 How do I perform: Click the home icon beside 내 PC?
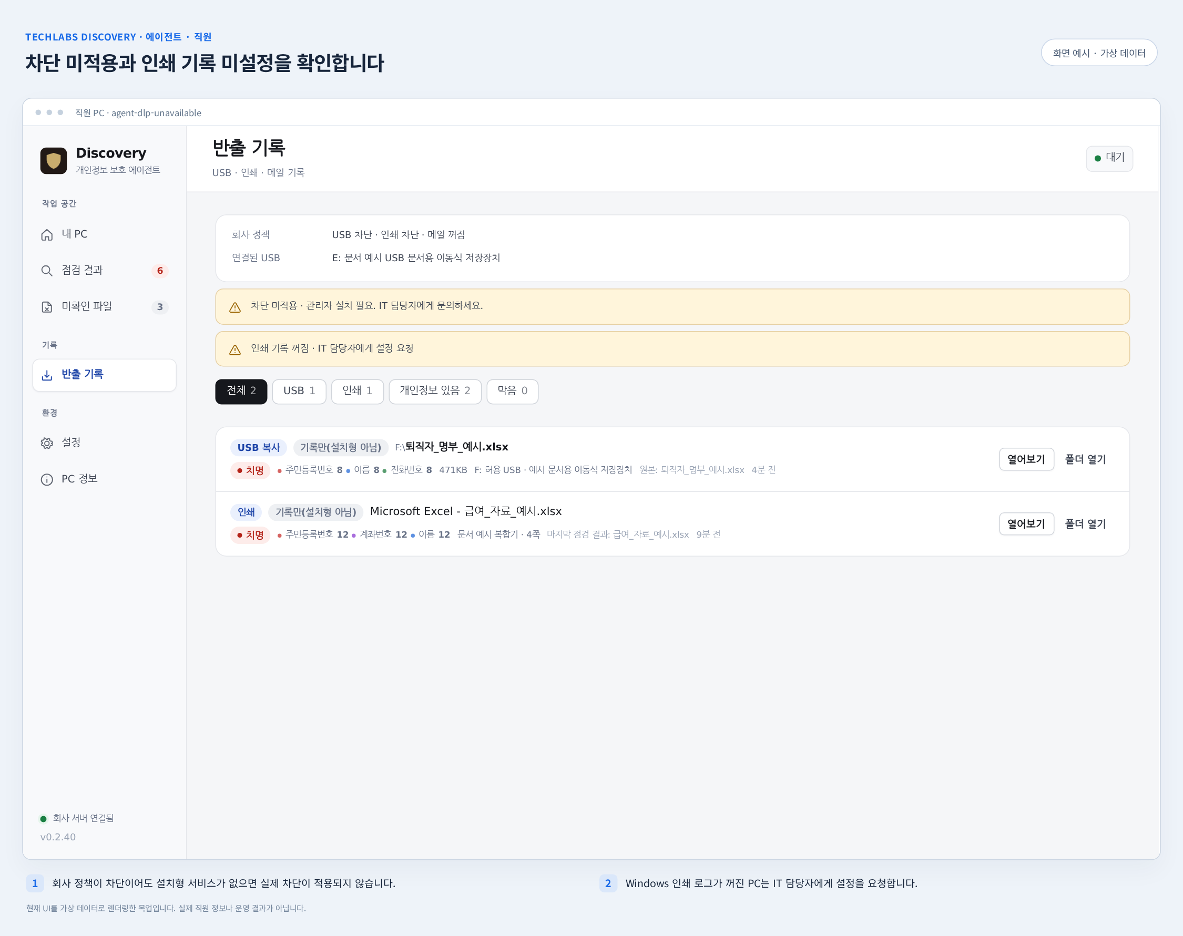pyautogui.click(x=47, y=234)
